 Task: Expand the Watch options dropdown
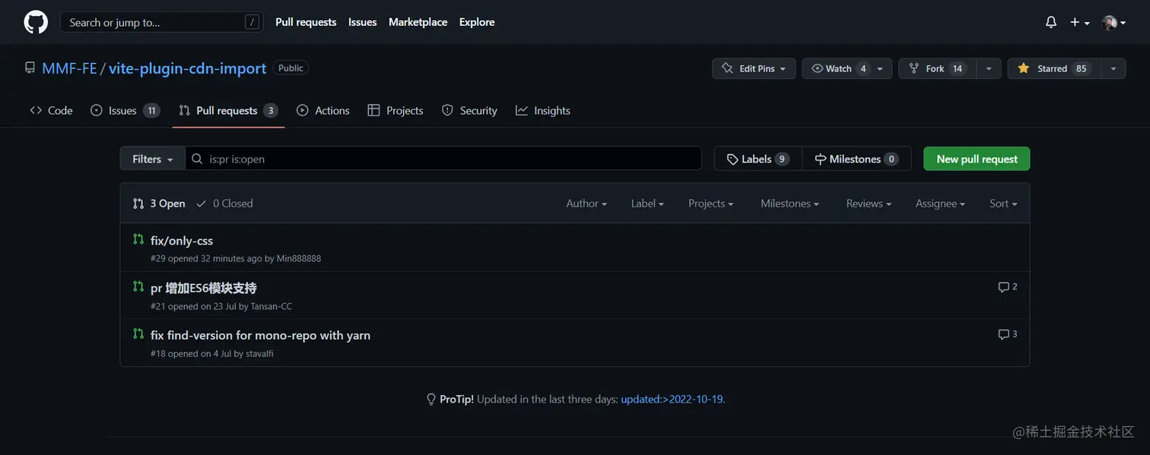[x=880, y=68]
